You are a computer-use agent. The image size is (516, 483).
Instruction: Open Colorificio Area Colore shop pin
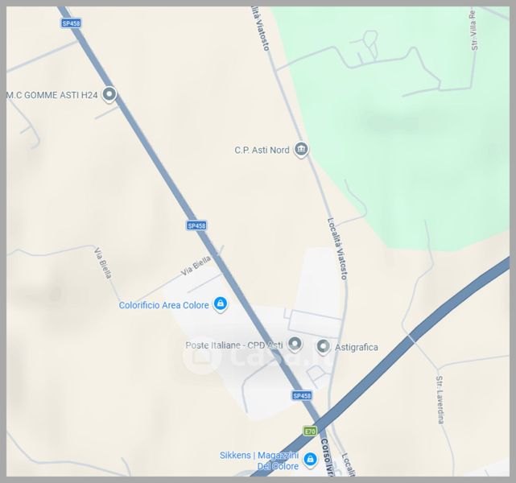click(x=220, y=304)
